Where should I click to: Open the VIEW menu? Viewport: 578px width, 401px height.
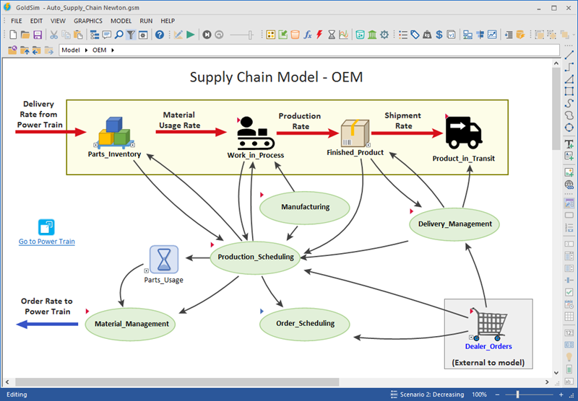coord(58,21)
